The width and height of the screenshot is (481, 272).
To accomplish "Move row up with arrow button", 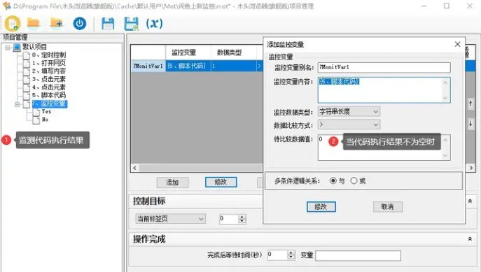I will point(470,104).
